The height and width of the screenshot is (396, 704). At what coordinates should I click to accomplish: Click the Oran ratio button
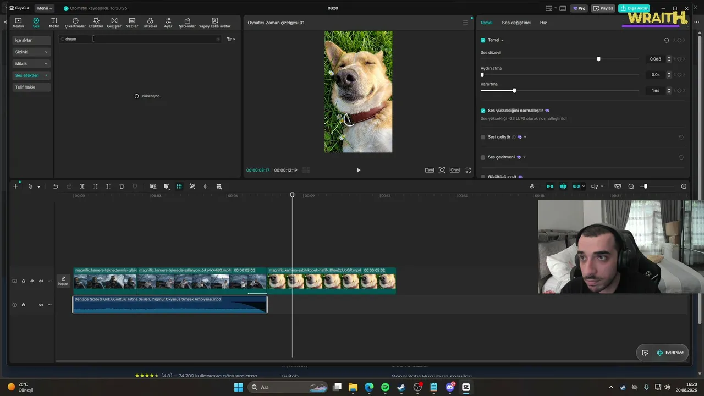click(x=455, y=170)
